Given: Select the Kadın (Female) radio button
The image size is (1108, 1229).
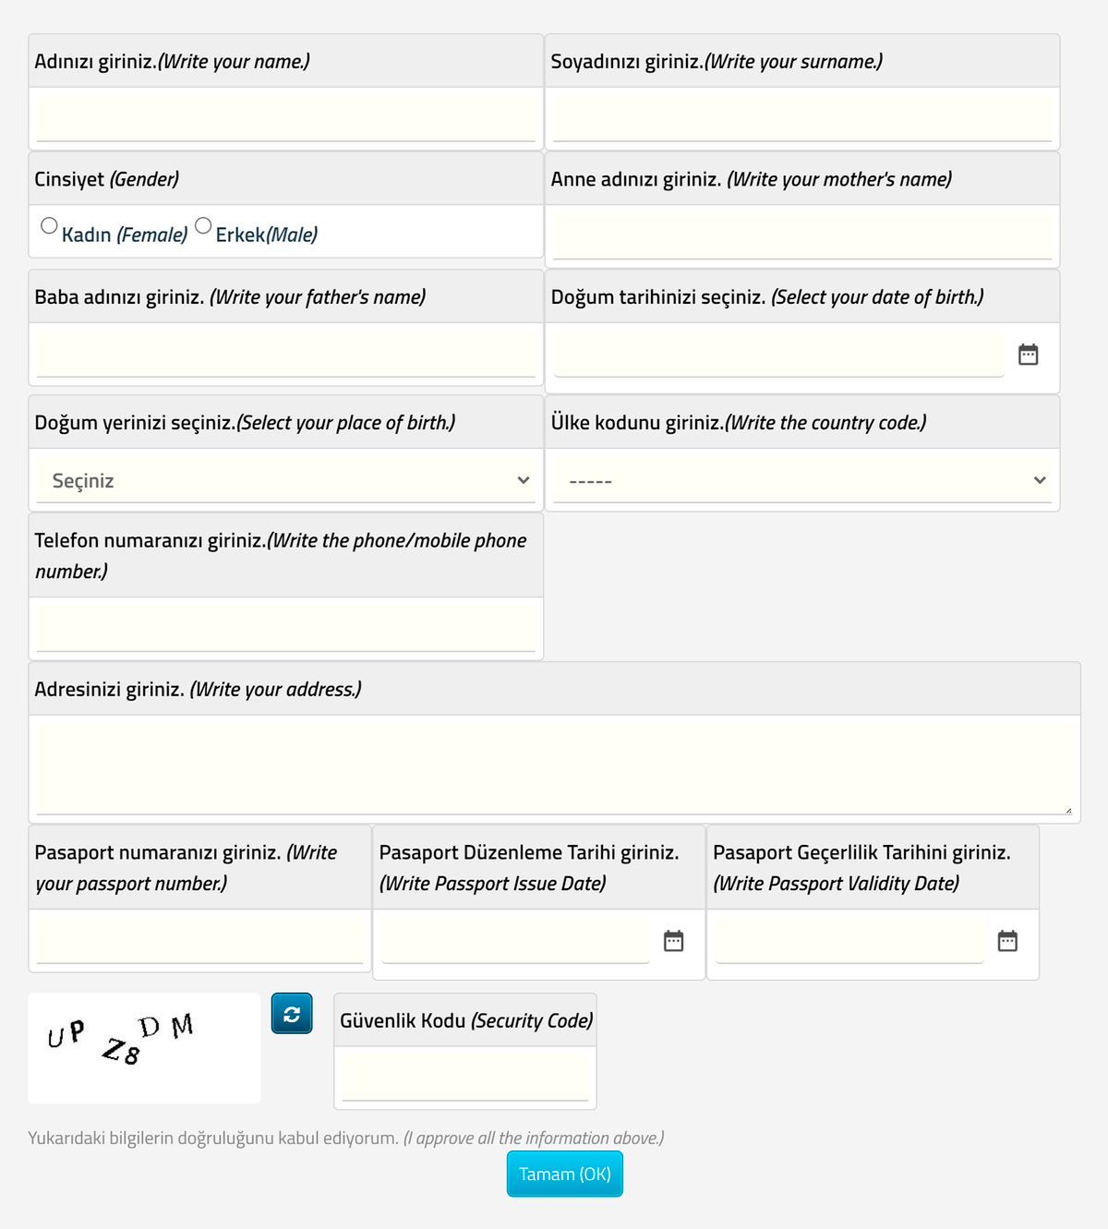Looking at the screenshot, I should [50, 225].
